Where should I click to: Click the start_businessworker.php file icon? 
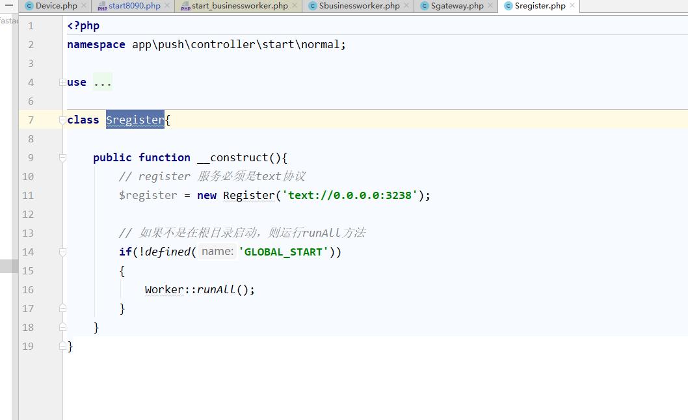(x=185, y=6)
